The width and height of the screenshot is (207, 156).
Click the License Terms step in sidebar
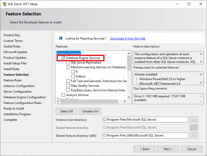point(13,41)
